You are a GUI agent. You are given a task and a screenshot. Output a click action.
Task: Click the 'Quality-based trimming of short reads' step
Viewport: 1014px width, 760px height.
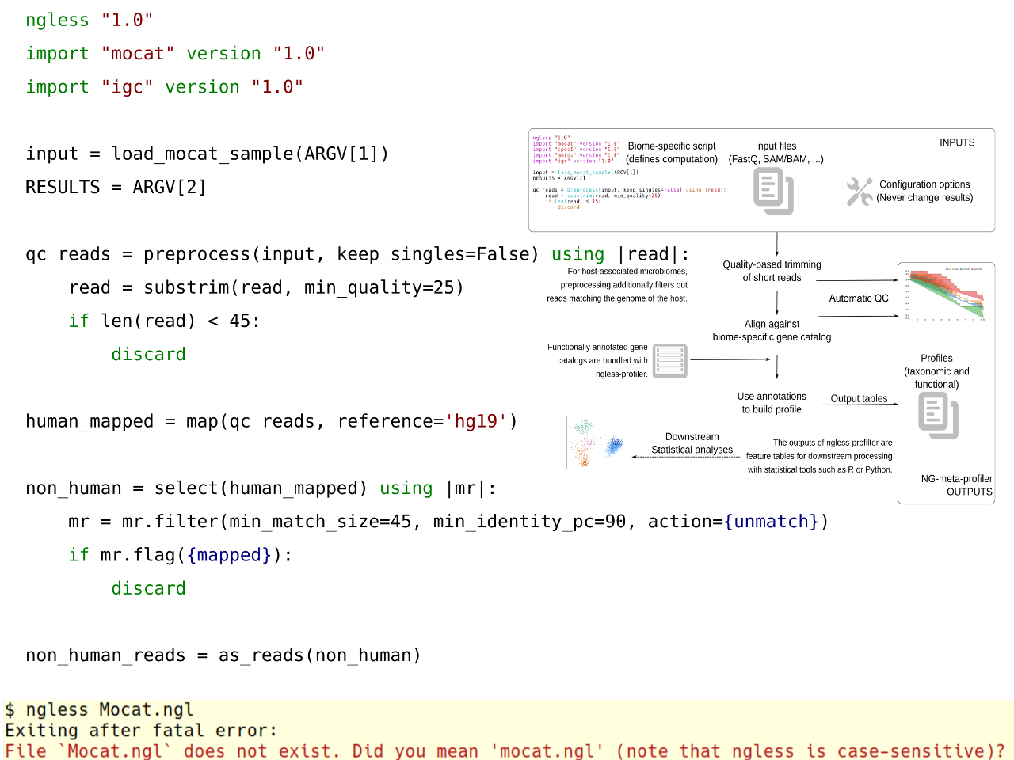771,271
